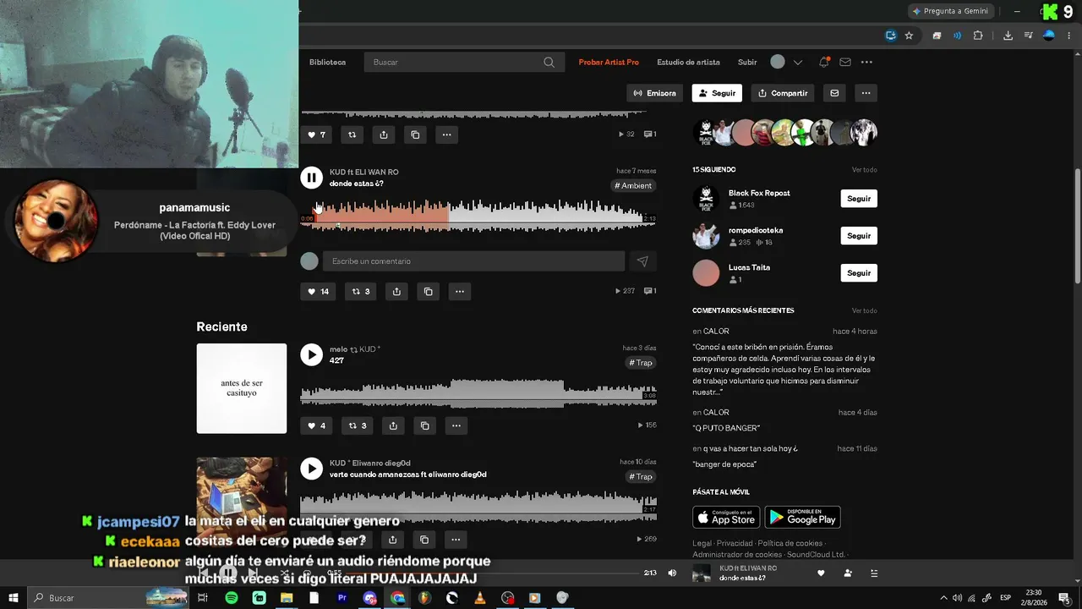The image size is (1082, 609).
Task: Share the track with 7 likes
Action: [x=384, y=134]
